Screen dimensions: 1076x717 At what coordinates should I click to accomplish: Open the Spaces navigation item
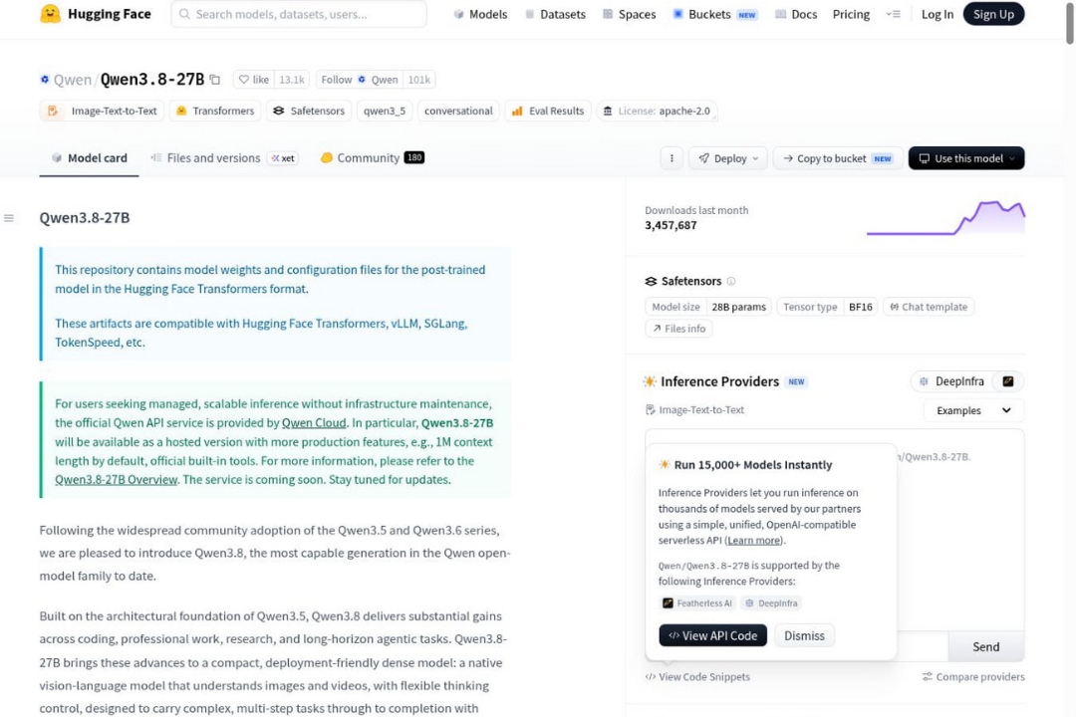[x=630, y=14]
